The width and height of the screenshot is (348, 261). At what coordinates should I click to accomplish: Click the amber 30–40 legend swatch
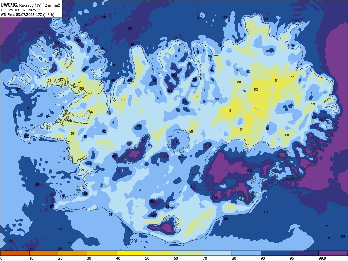click(x=102, y=253)
